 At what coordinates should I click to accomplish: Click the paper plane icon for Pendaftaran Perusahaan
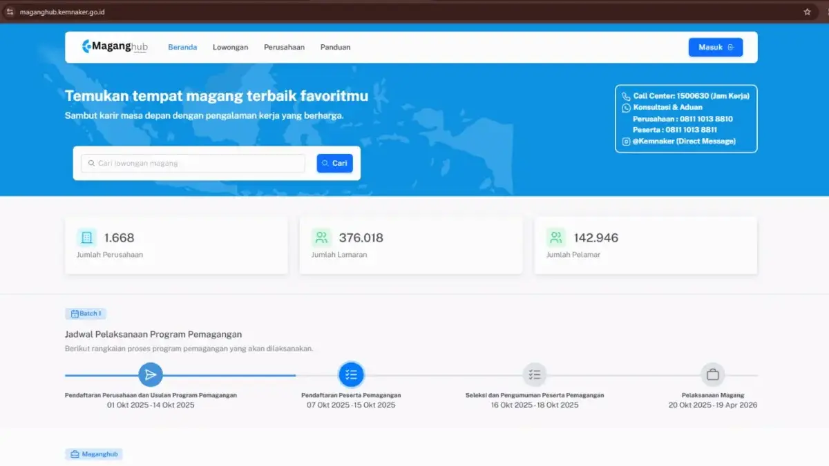click(151, 375)
